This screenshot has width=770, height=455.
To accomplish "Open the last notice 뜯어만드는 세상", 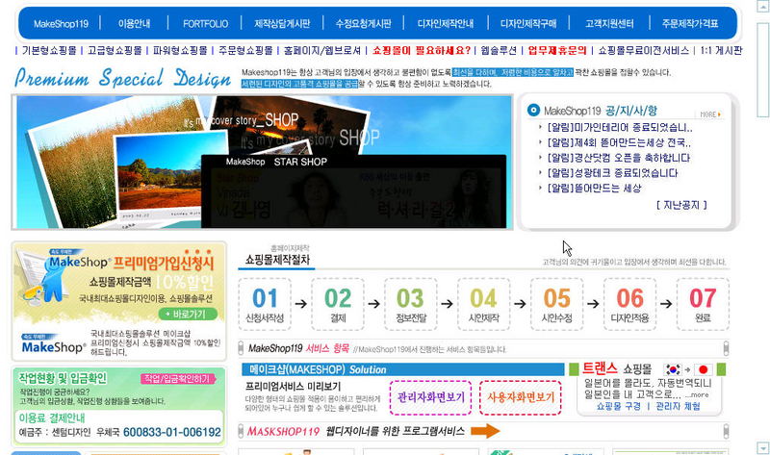I will coord(594,189).
